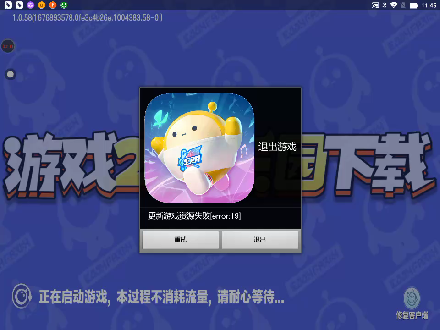Open the green download arrow notification
Screen dimensions: 440x330
pyautogui.click(x=64, y=5)
